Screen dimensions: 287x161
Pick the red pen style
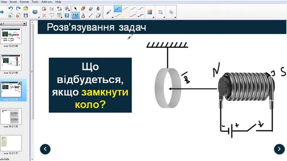pos(126,8)
